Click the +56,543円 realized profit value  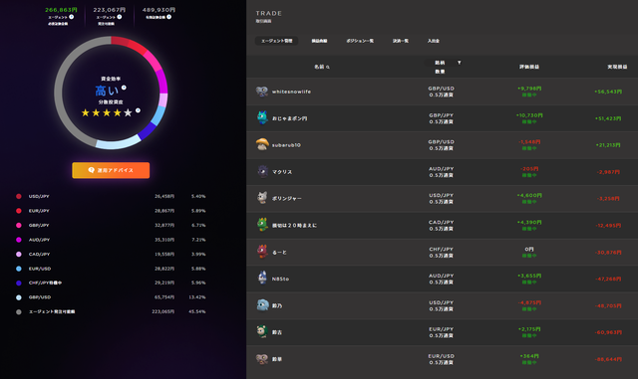[x=608, y=92]
